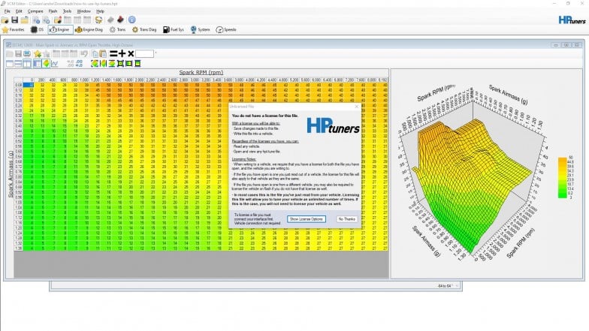The width and height of the screenshot is (589, 331).
Task: Dismiss dialog with No Thanks
Action: tap(346, 218)
